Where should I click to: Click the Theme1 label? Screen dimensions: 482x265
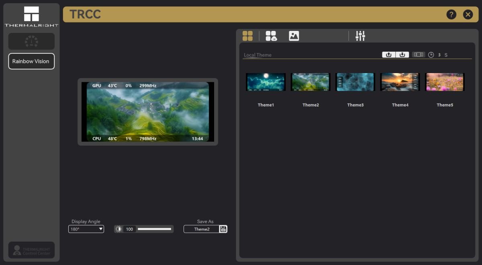266,105
